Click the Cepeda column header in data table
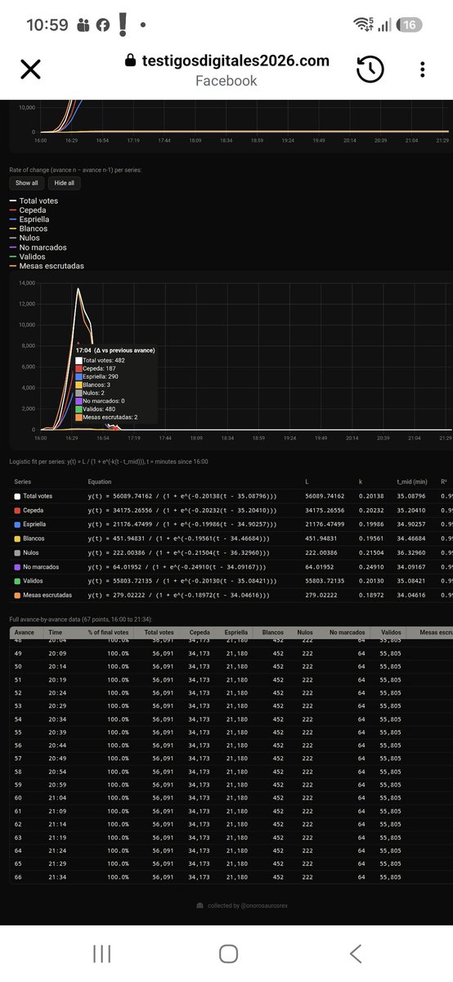453x982 pixels. tap(199, 633)
